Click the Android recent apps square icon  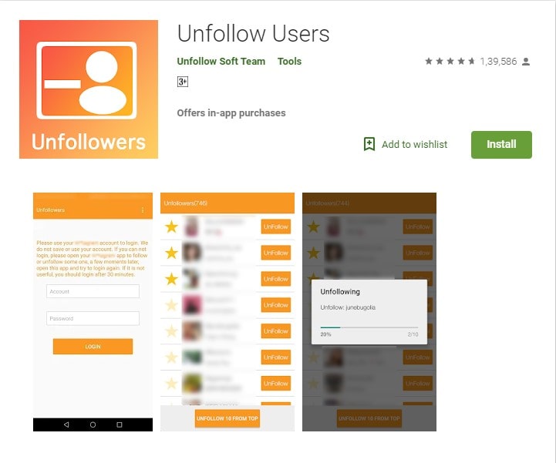pyautogui.click(x=120, y=424)
